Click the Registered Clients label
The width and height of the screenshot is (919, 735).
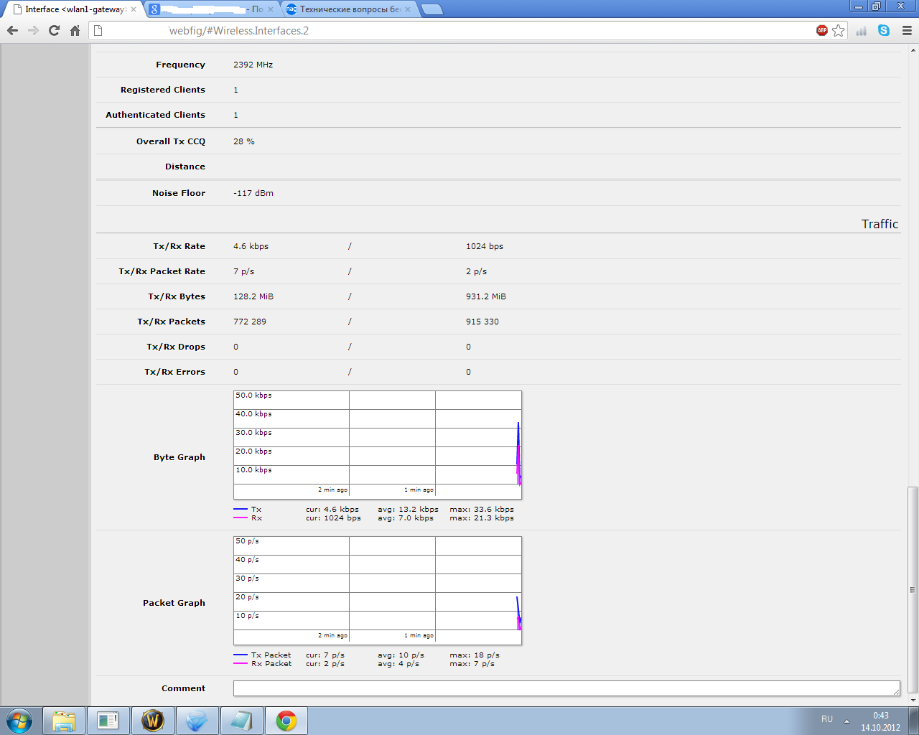point(163,90)
